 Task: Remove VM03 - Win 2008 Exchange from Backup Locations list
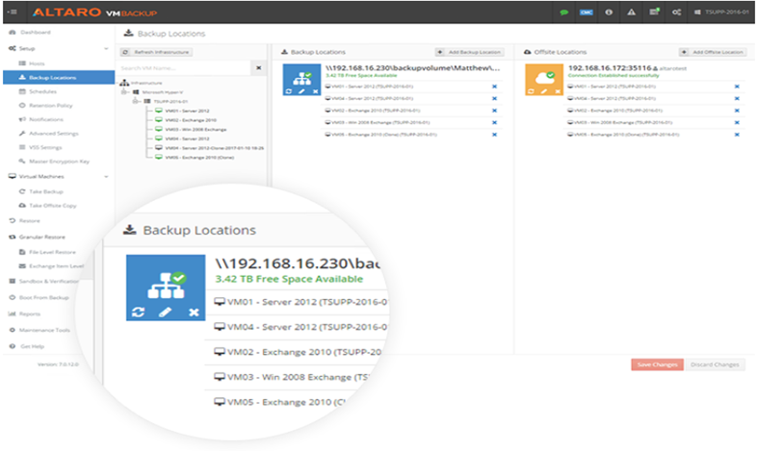click(494, 123)
